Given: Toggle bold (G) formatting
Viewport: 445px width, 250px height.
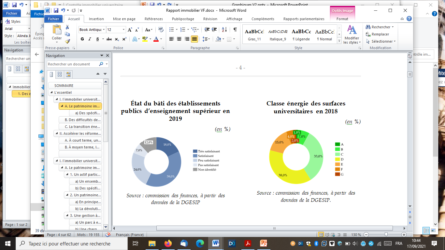Looking at the screenshot, I should point(82,39).
